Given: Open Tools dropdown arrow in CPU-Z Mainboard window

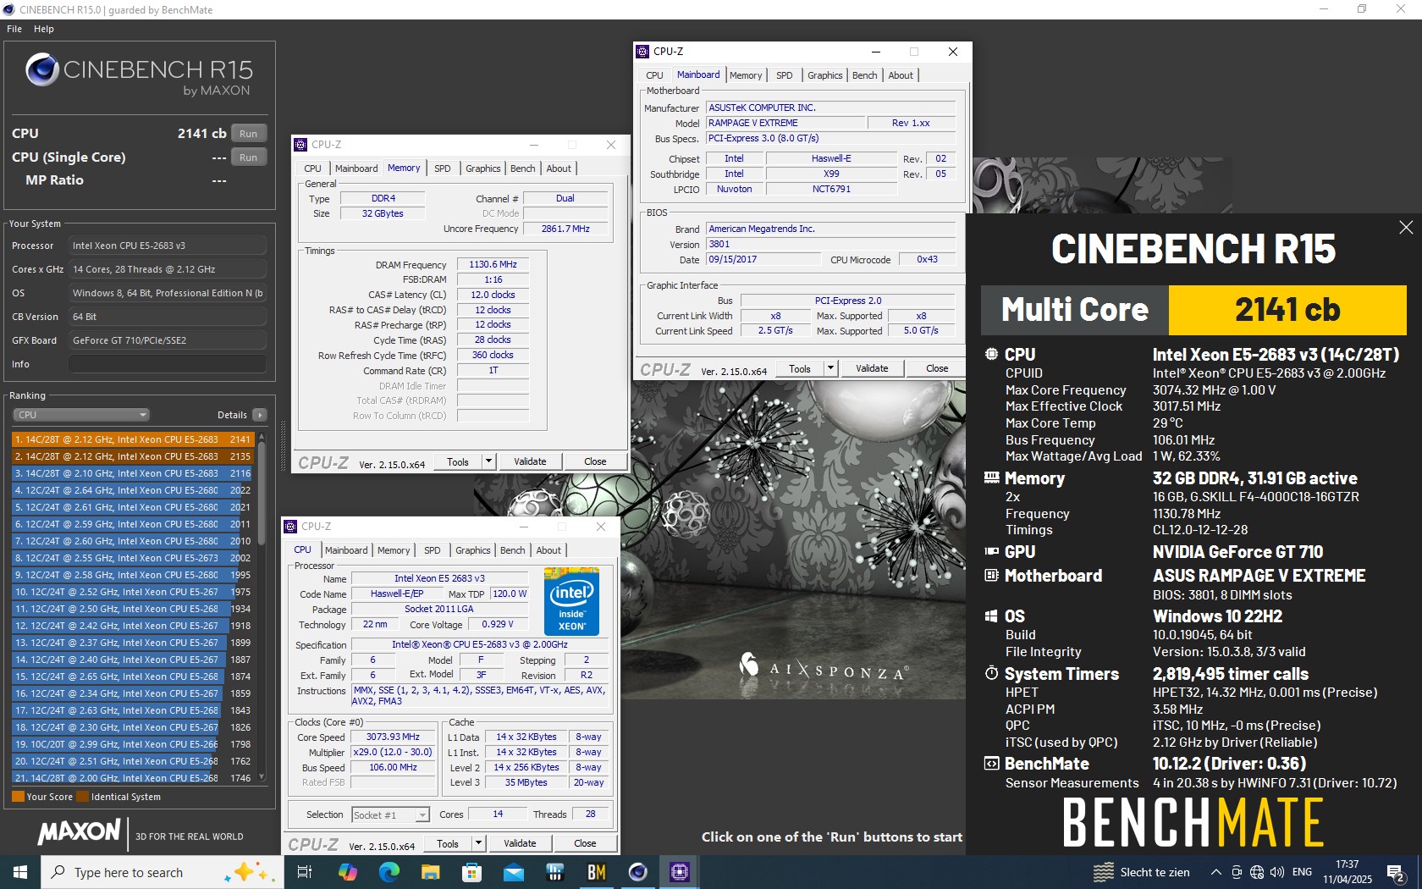Looking at the screenshot, I should (830, 368).
